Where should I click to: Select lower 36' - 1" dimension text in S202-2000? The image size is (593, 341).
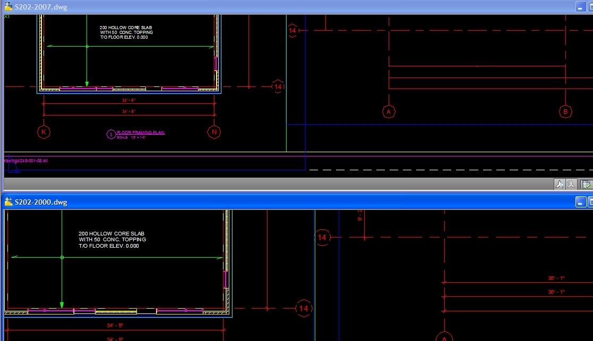click(x=556, y=292)
